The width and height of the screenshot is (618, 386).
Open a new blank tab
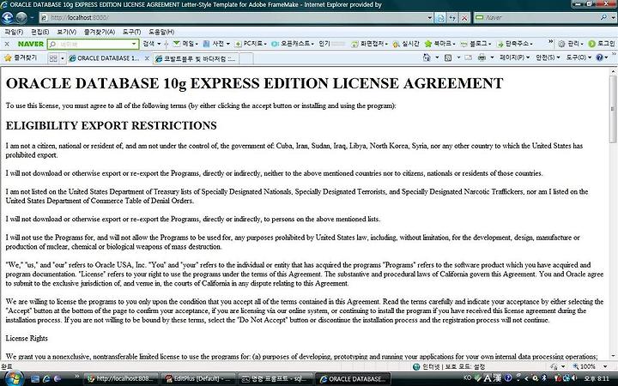(x=246, y=58)
